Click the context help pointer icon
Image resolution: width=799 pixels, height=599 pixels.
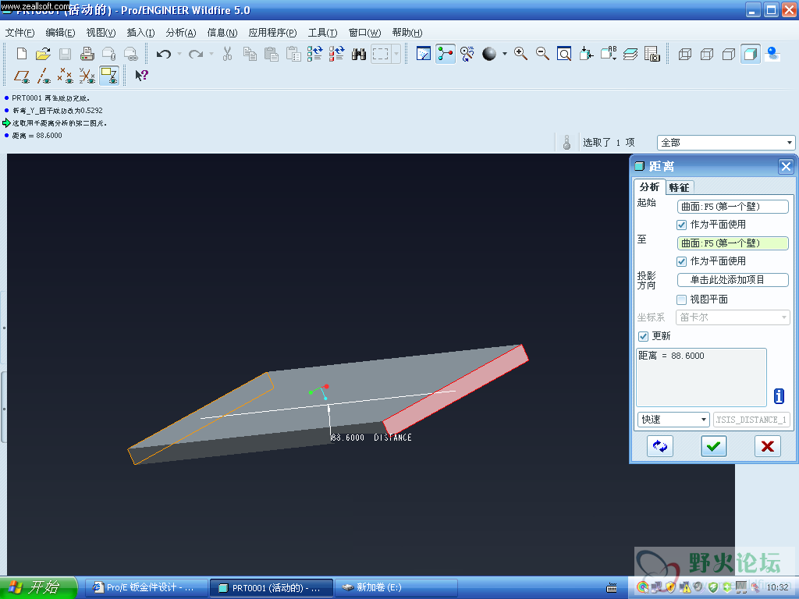point(141,76)
